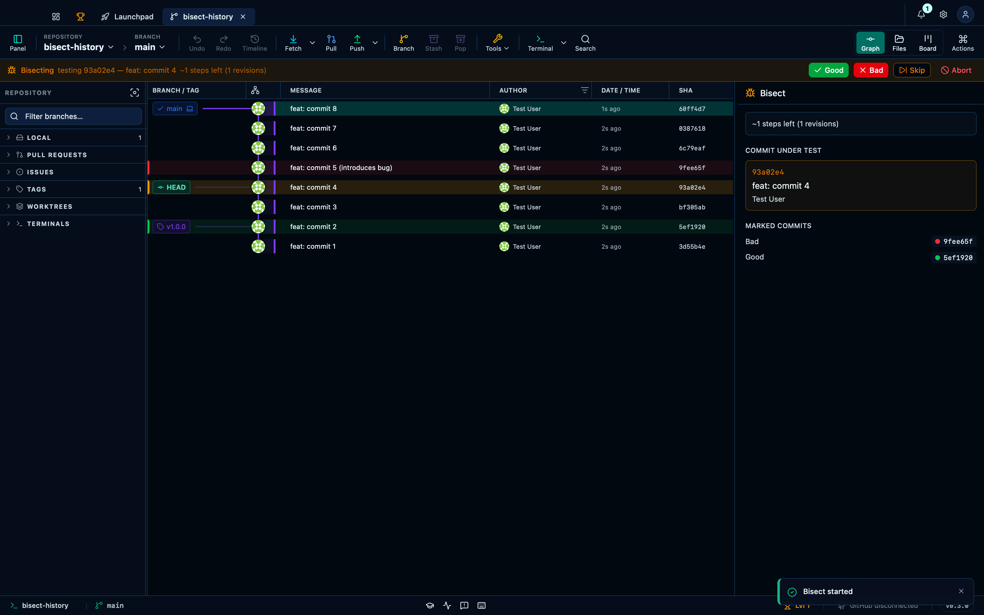Click the graduation cap icon in status bar
Image resolution: width=984 pixels, height=615 pixels.
(430, 605)
